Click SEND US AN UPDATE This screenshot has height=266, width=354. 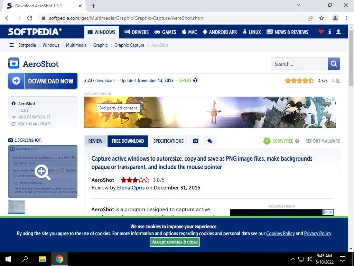click(35, 124)
